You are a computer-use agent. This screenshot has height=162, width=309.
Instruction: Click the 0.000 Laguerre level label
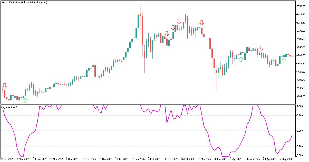point(300,155)
